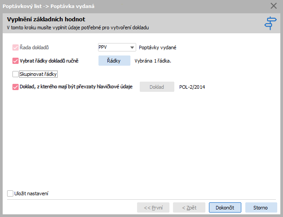Click the POL-2/2014 document reference

(x=192, y=87)
